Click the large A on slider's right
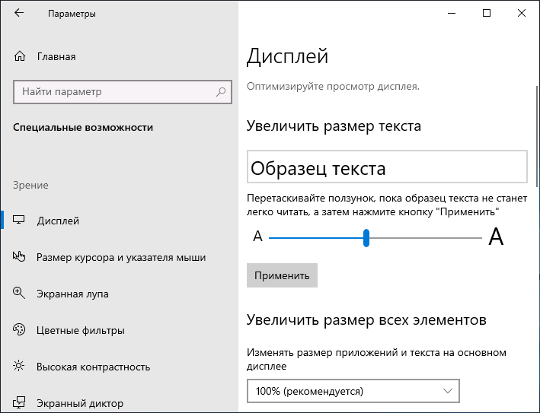Viewport: 540px width, 413px height. (496, 237)
